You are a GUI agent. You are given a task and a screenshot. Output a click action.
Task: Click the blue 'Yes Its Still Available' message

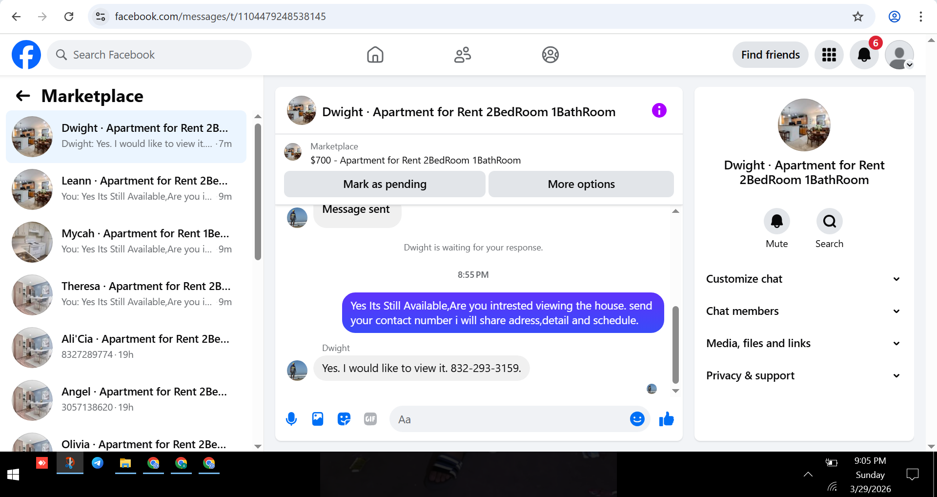tap(503, 313)
